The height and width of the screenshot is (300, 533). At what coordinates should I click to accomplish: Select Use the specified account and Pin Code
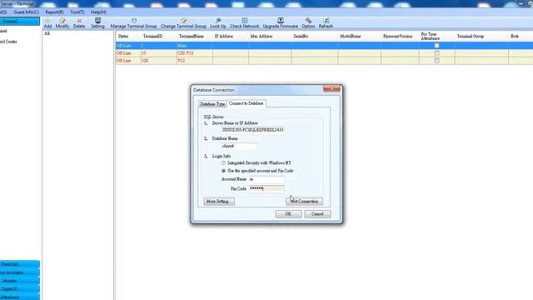pyautogui.click(x=224, y=171)
